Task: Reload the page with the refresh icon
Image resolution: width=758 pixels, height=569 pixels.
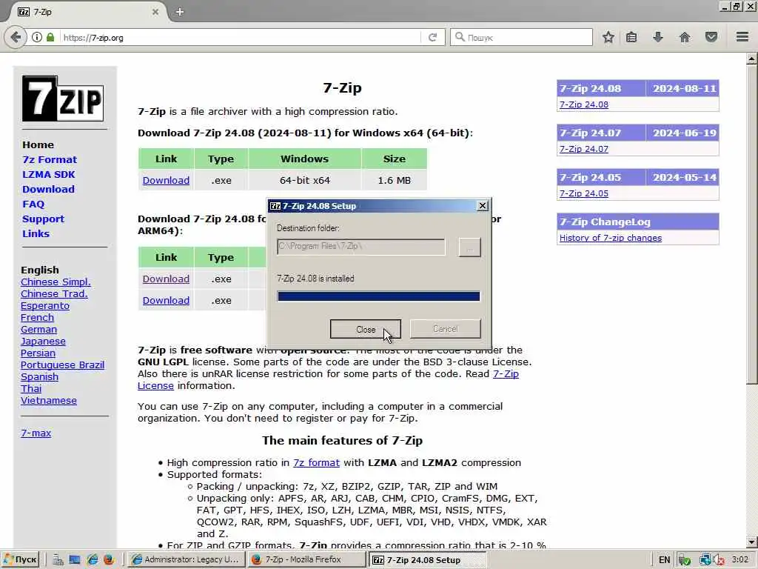Action: 432,37
